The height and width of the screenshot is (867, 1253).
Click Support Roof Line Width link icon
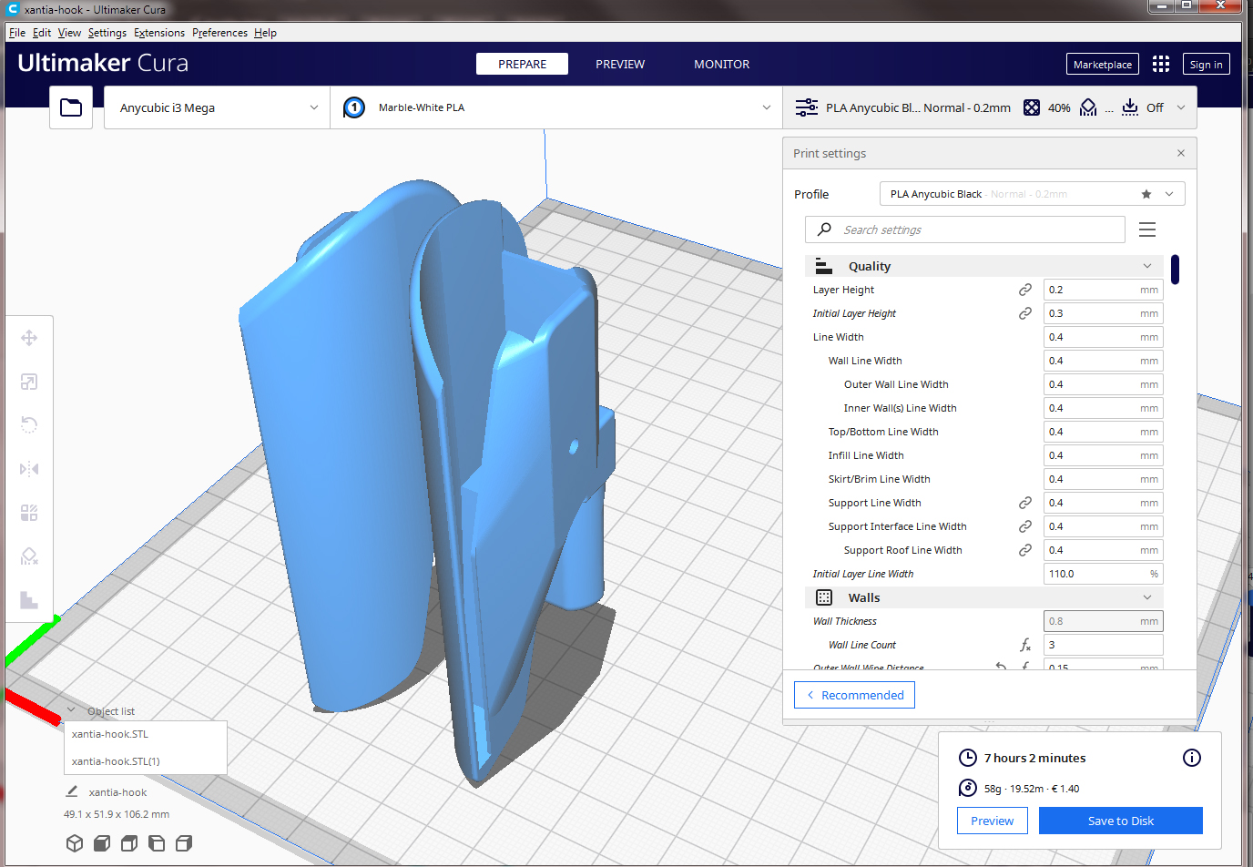coord(1025,550)
